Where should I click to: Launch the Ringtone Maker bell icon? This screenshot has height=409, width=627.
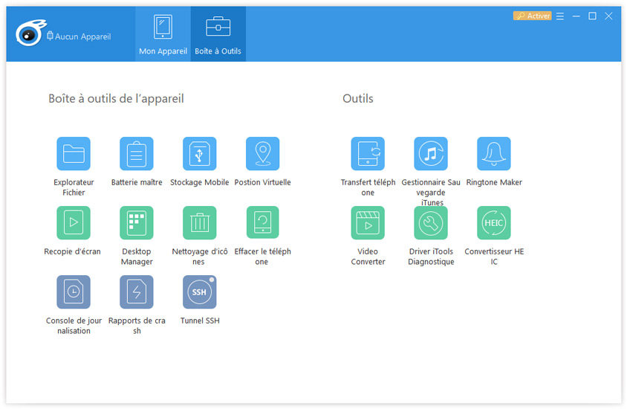pos(494,154)
